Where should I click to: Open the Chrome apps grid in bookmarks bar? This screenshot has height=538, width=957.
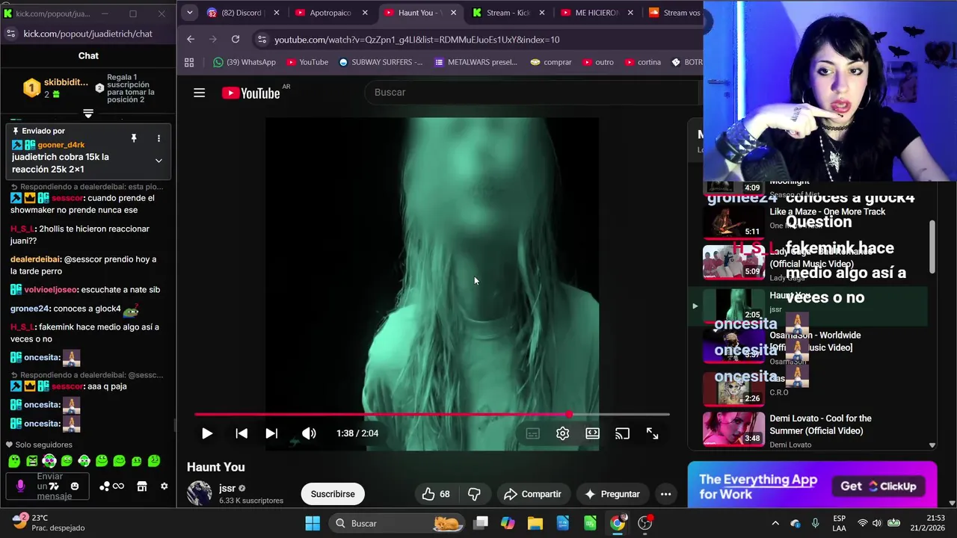[189, 62]
